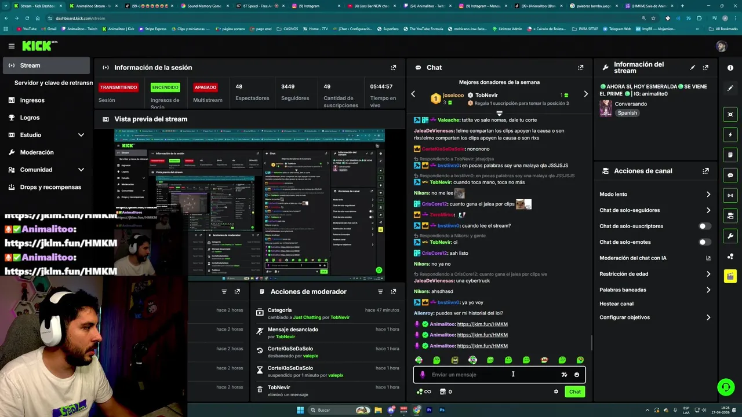
Task: Toggle Chat de solo-suscriptores switch
Action: pyautogui.click(x=704, y=226)
